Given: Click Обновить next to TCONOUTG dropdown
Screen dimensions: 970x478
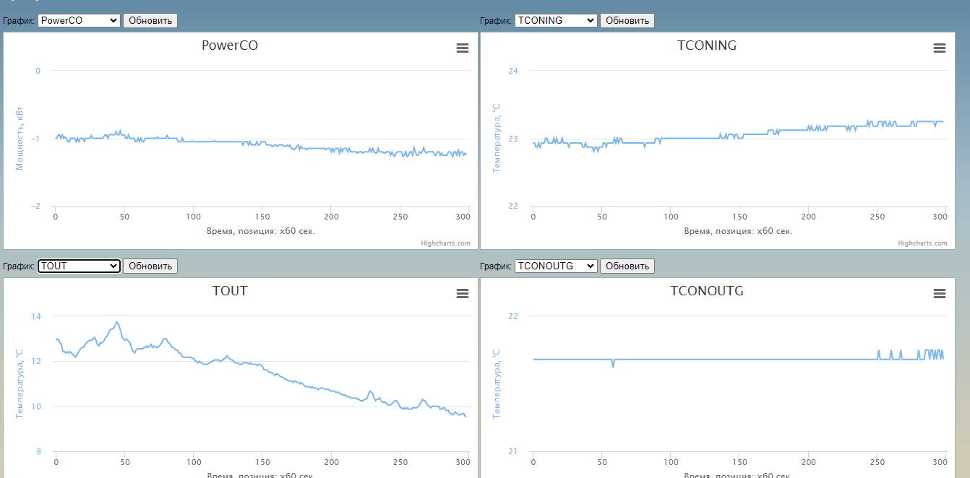Looking at the screenshot, I should tap(627, 266).
